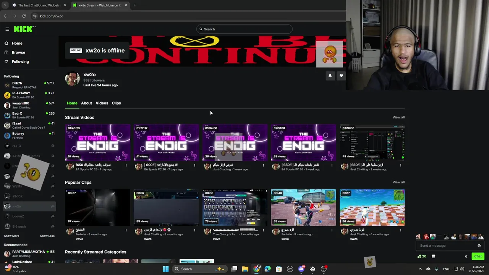The width and height of the screenshot is (489, 275).
Task: Open the hamburger sidebar menu
Action: pyautogui.click(x=7, y=29)
